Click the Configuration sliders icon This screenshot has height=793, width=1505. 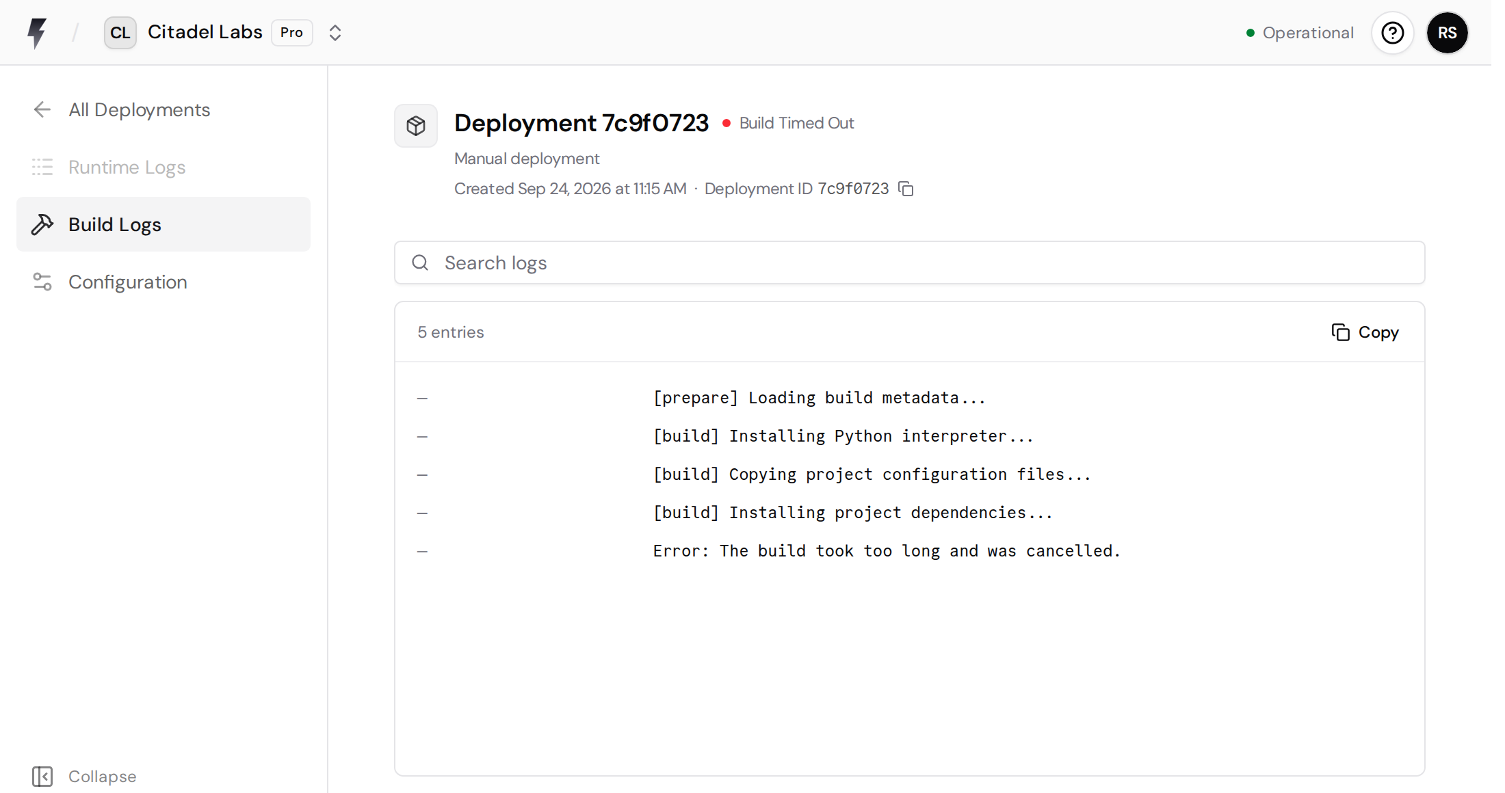(42, 282)
